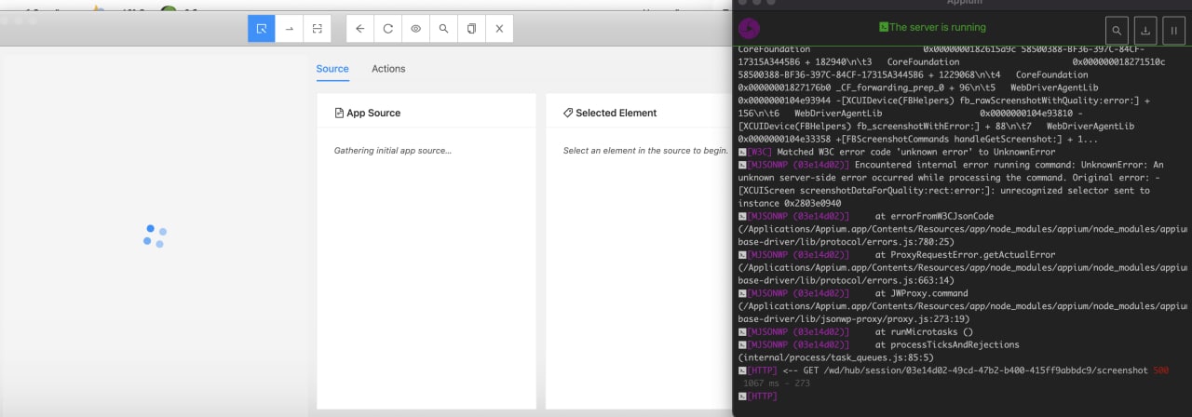Image resolution: width=1192 pixels, height=417 pixels.
Task: Click the purple Appium logo icon
Action: coord(749,29)
